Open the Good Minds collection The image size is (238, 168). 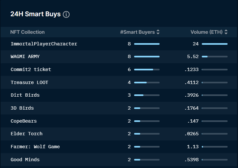(25, 160)
